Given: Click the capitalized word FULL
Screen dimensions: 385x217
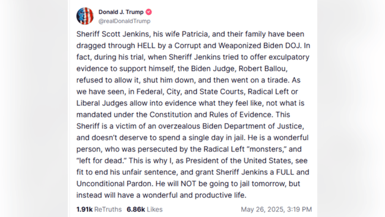Looking at the screenshot, I should (285, 172).
